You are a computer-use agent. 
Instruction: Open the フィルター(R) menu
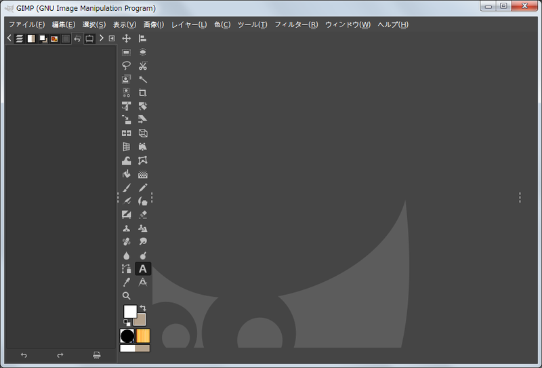pos(296,24)
